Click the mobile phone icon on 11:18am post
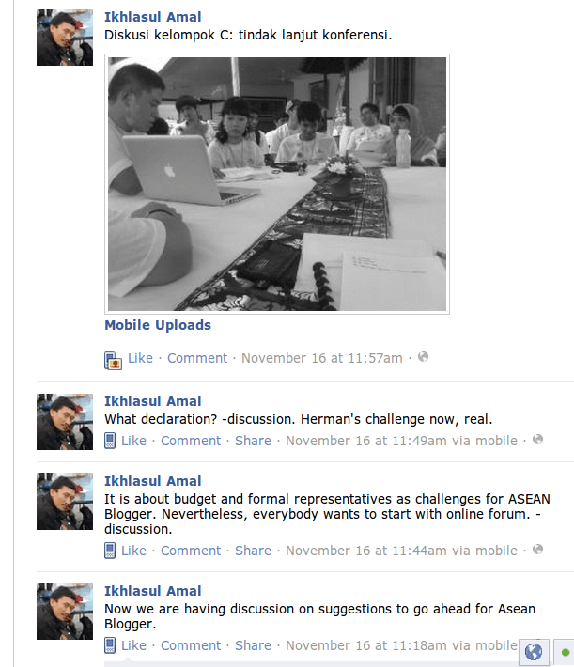The width and height of the screenshot is (574, 667). coord(110,645)
